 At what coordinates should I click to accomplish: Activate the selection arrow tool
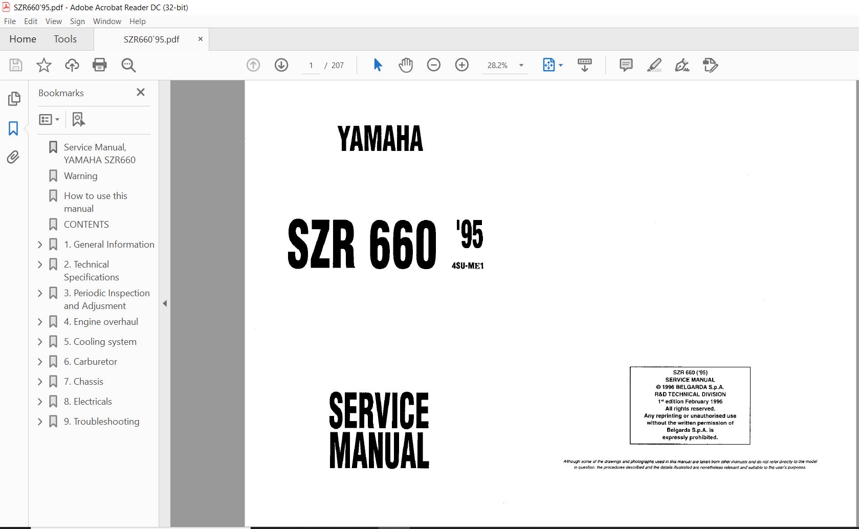(378, 65)
